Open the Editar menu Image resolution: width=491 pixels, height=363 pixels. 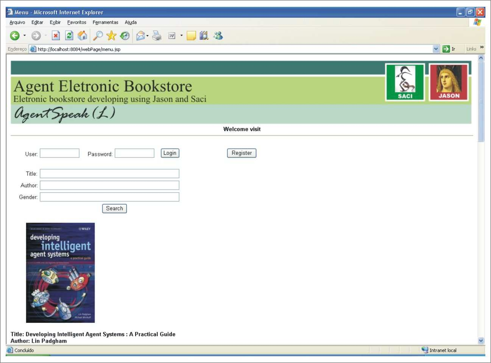pos(37,22)
